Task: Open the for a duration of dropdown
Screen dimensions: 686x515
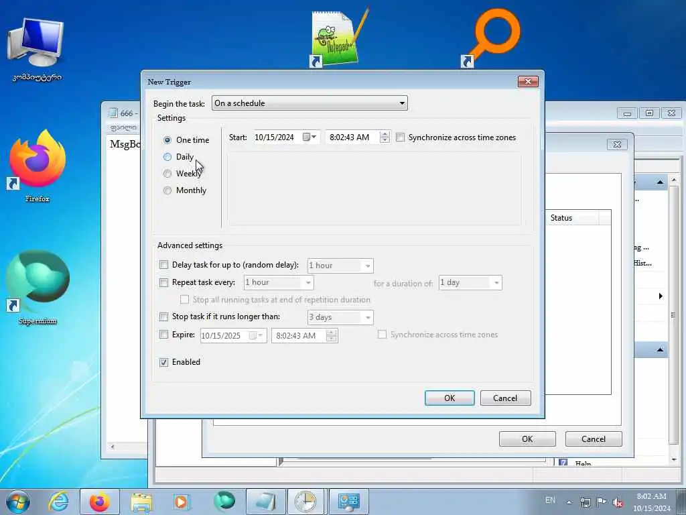Action: click(x=470, y=283)
